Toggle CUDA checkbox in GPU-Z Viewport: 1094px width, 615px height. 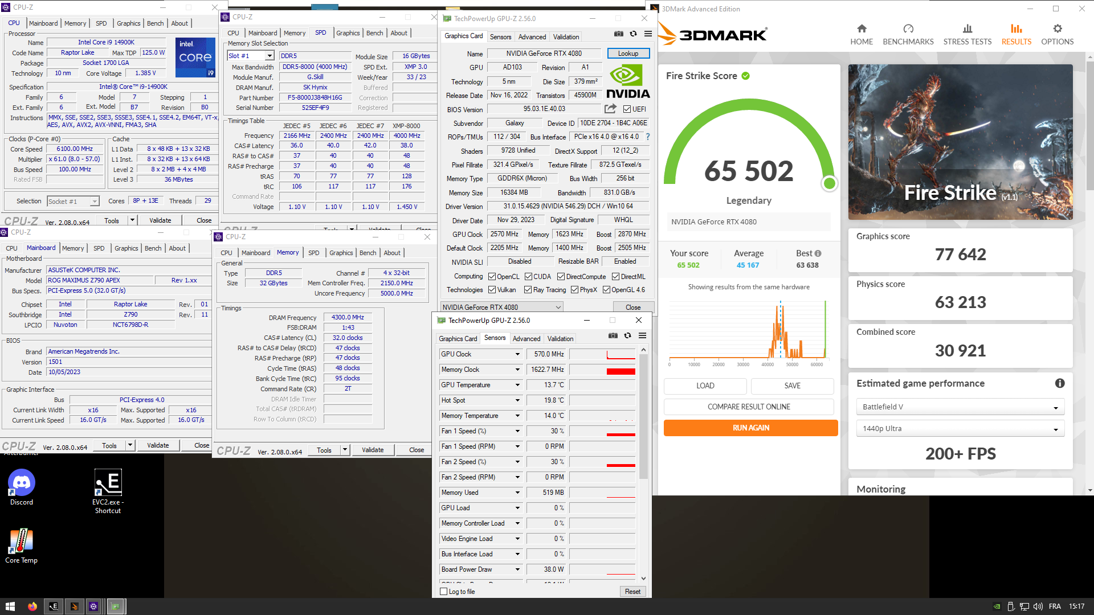528,277
